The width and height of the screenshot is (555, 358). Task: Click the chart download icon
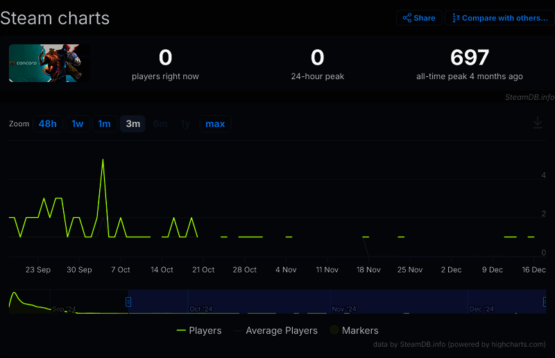click(538, 123)
